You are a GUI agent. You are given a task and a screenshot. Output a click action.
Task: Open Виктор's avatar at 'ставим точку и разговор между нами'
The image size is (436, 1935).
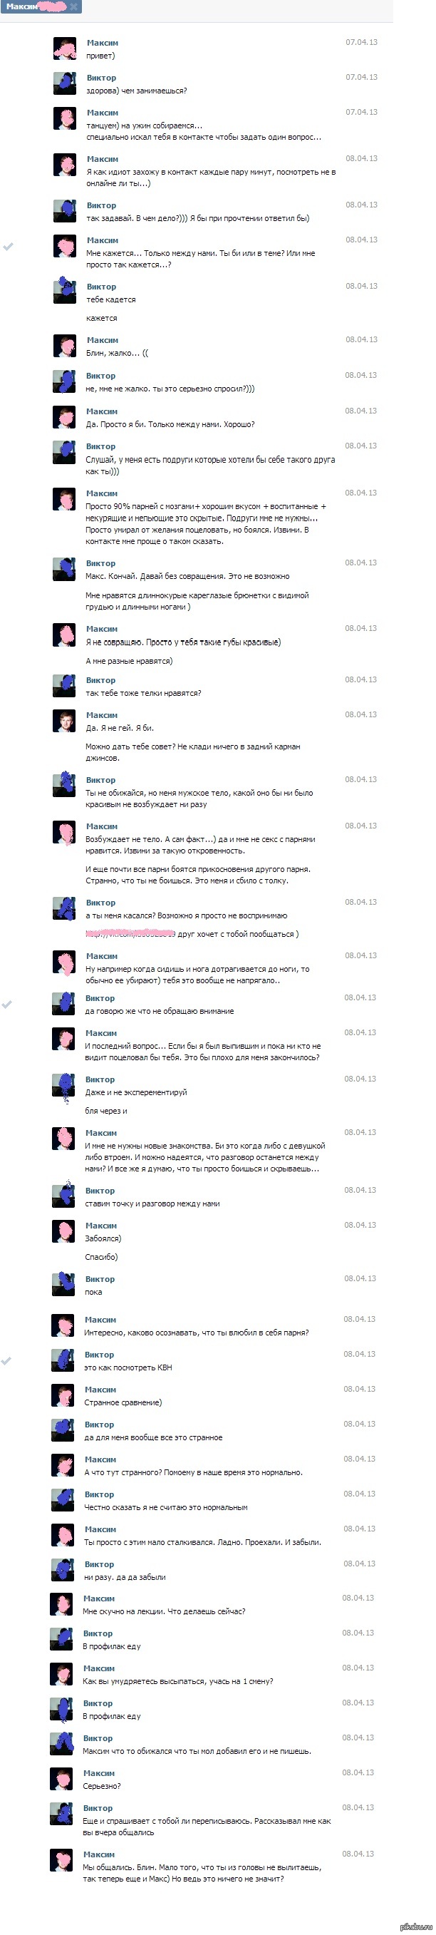(63, 1196)
